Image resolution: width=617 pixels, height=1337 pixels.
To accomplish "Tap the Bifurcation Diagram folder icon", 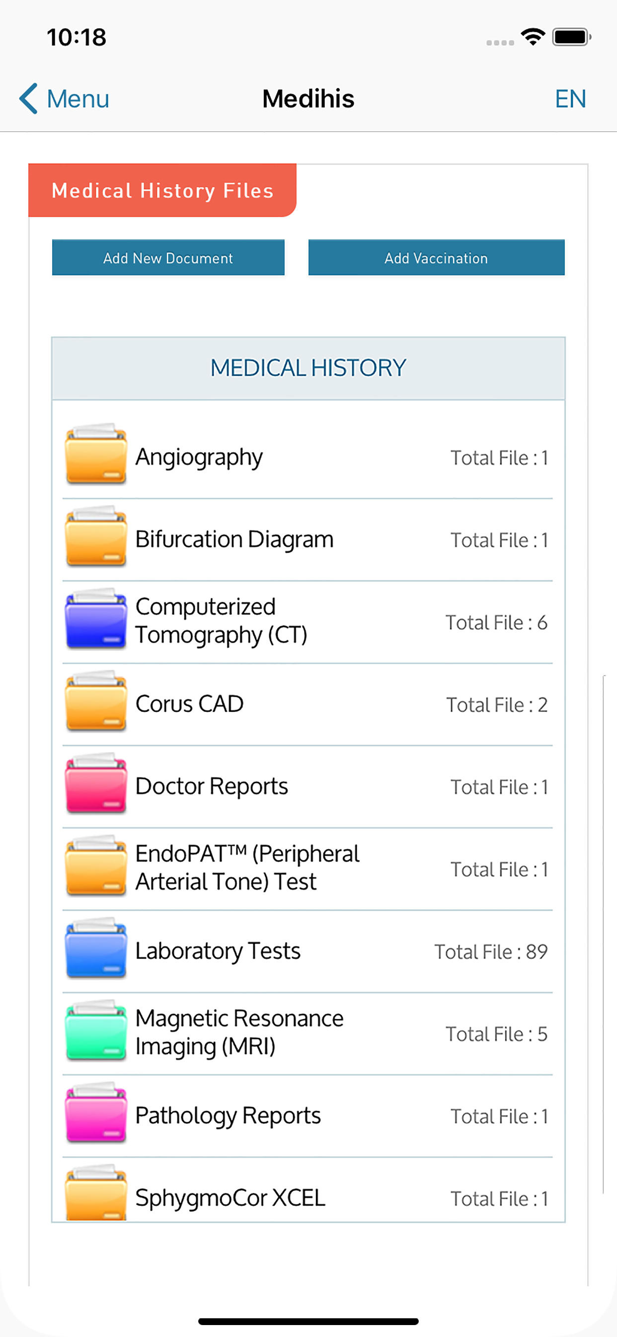I will point(96,538).
